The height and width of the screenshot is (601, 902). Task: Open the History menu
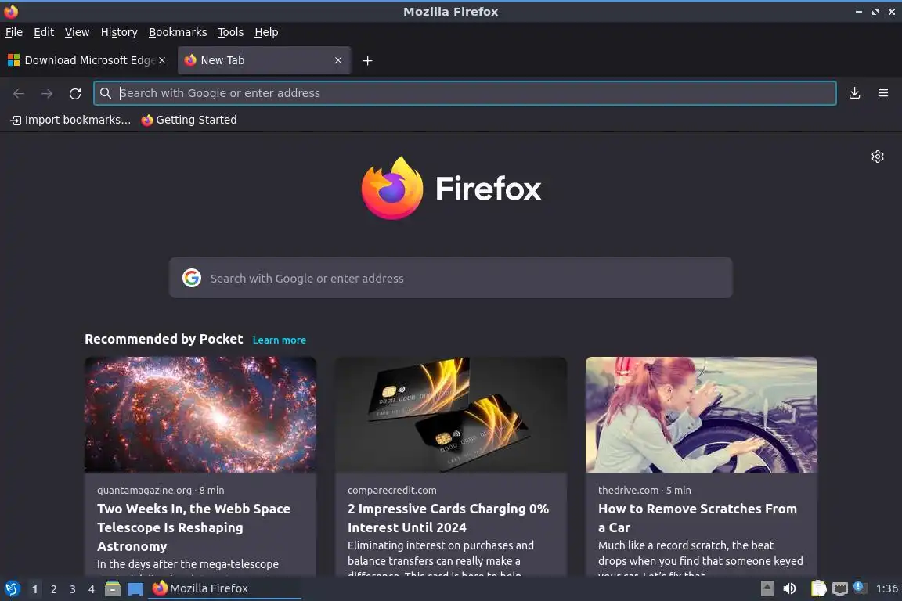tap(119, 32)
